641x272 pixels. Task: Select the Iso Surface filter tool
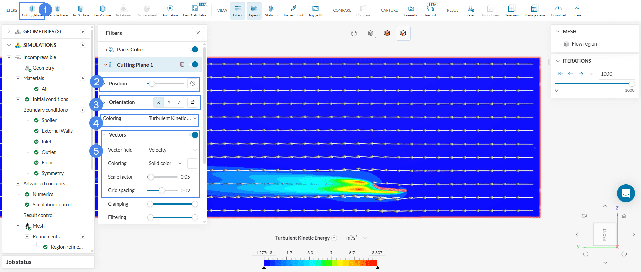(81, 11)
